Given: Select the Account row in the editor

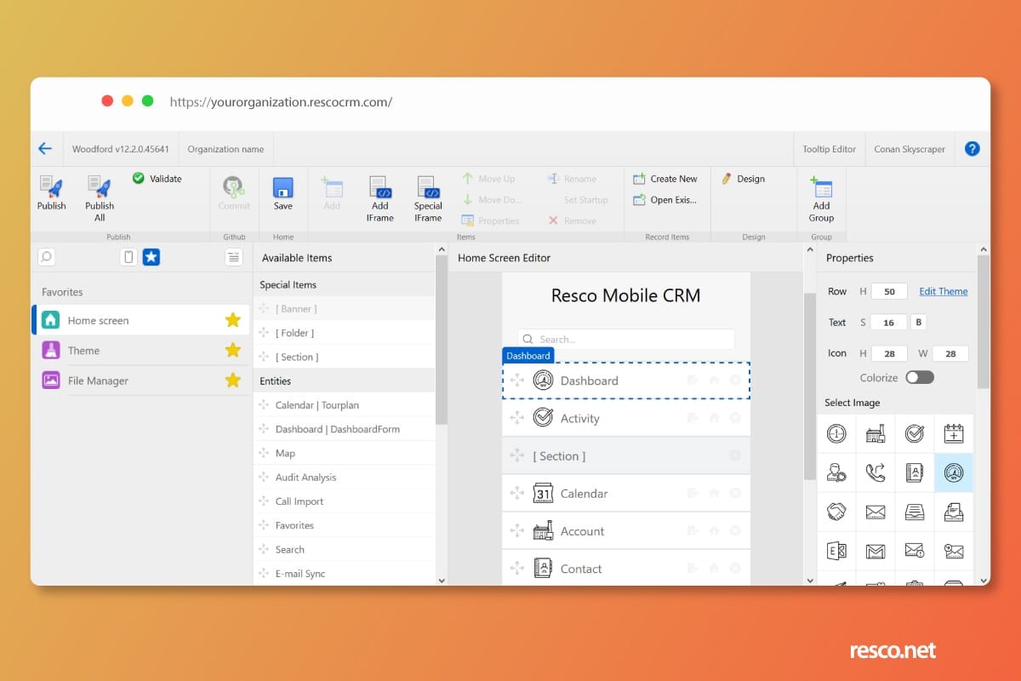Looking at the screenshot, I should click(626, 530).
